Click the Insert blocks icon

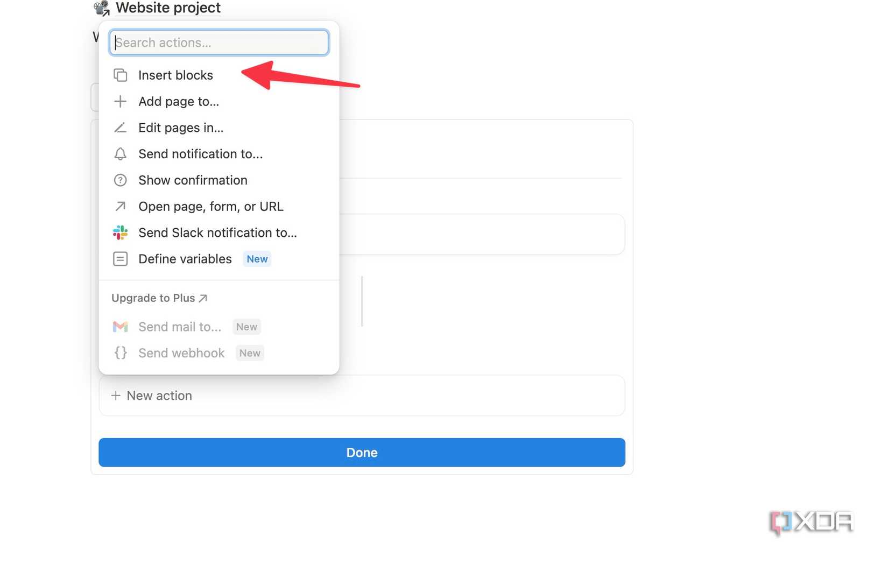[x=120, y=75]
